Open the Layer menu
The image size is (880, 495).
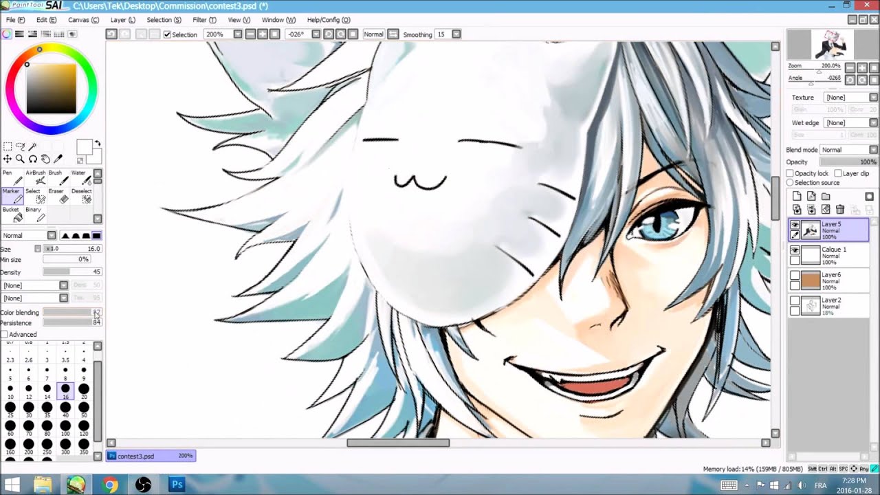pyautogui.click(x=123, y=20)
